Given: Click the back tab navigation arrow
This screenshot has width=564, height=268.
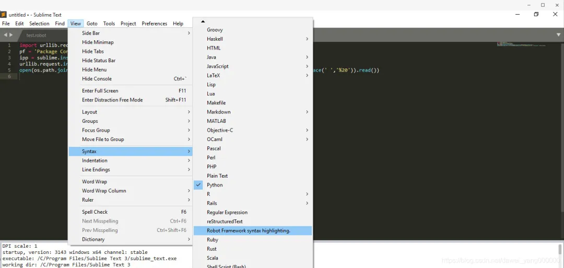Looking at the screenshot, I should pos(5,35).
